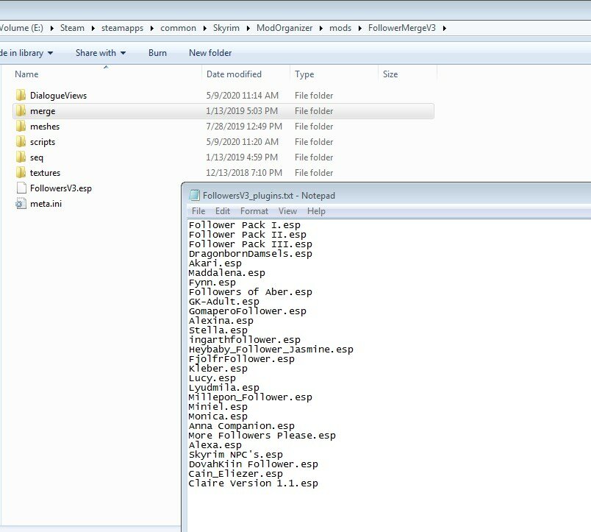Click the meshes folder icon
The image size is (591, 532).
click(21, 127)
